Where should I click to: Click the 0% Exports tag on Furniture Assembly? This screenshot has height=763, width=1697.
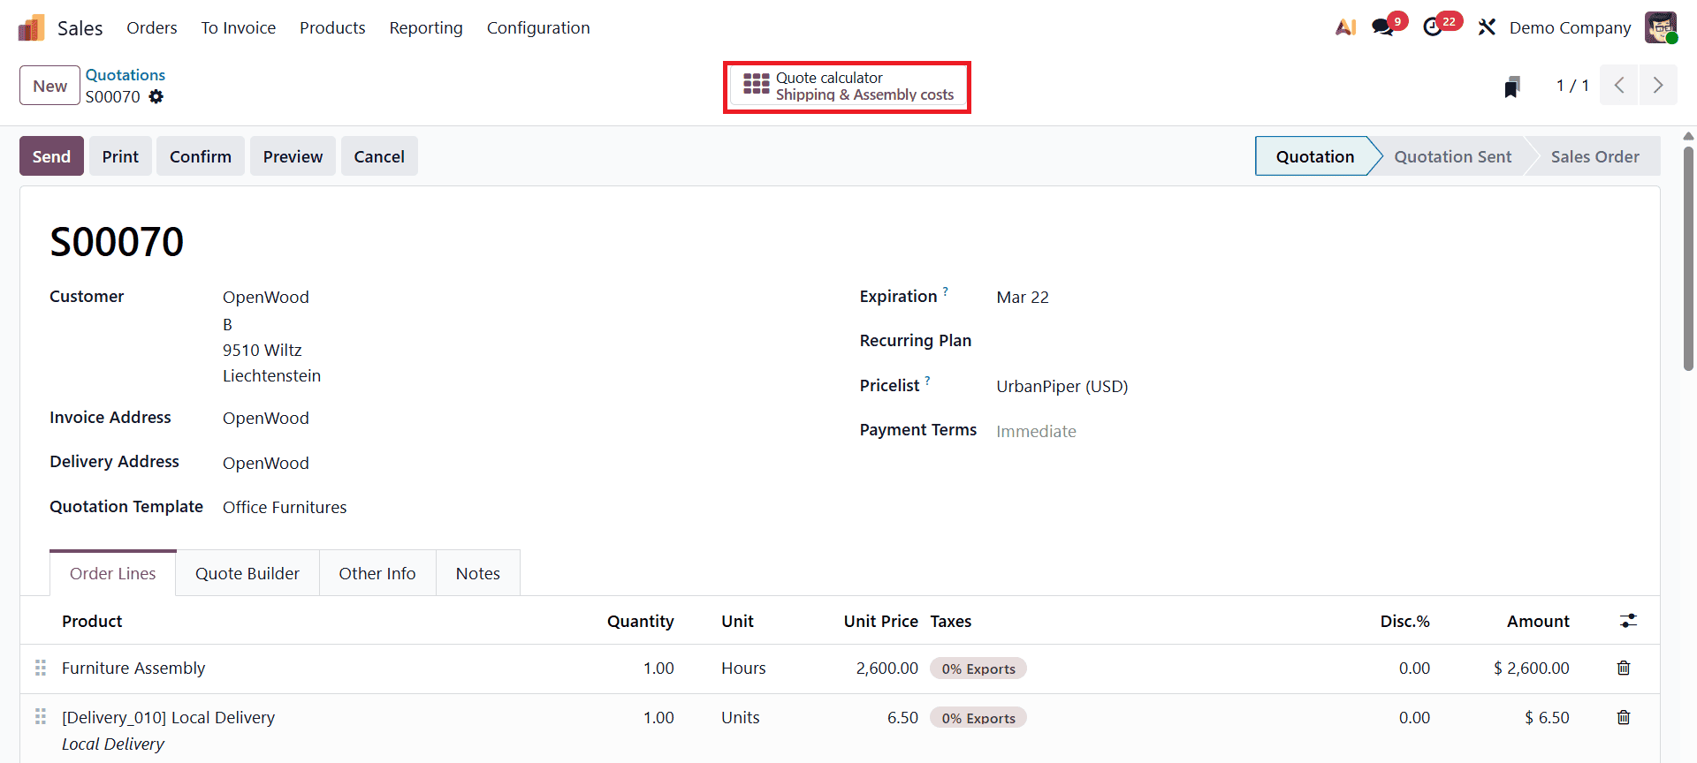coord(978,669)
